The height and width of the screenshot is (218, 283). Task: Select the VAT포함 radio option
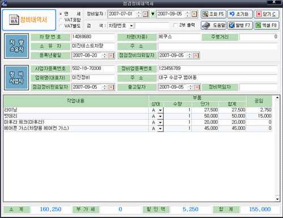point(61,20)
